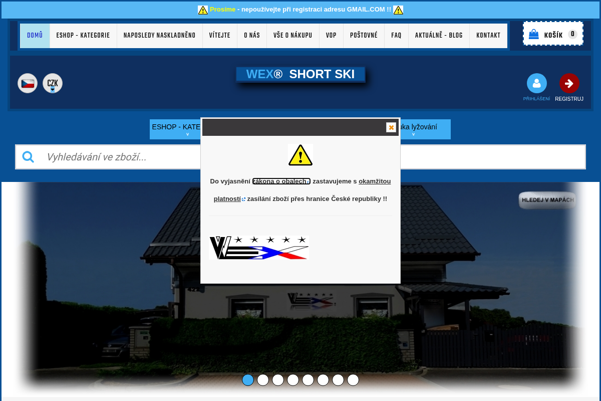Select the seventh carousel slide dot
The height and width of the screenshot is (401, 601).
(338, 380)
